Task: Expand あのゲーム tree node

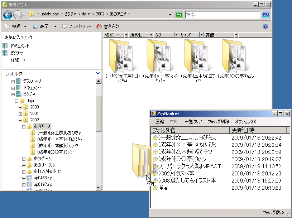Action: (x=24, y=159)
